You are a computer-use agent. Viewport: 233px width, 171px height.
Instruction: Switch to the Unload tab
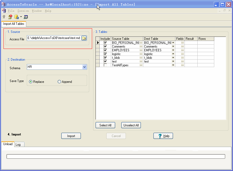click(8, 144)
